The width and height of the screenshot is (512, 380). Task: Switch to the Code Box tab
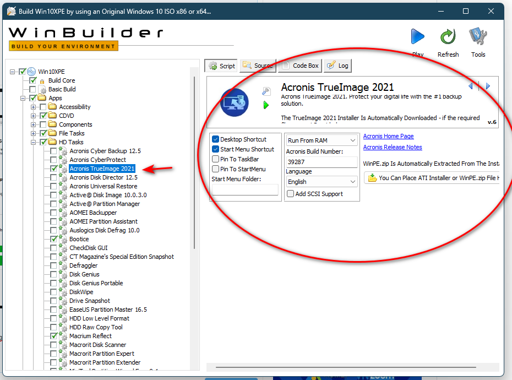(299, 66)
